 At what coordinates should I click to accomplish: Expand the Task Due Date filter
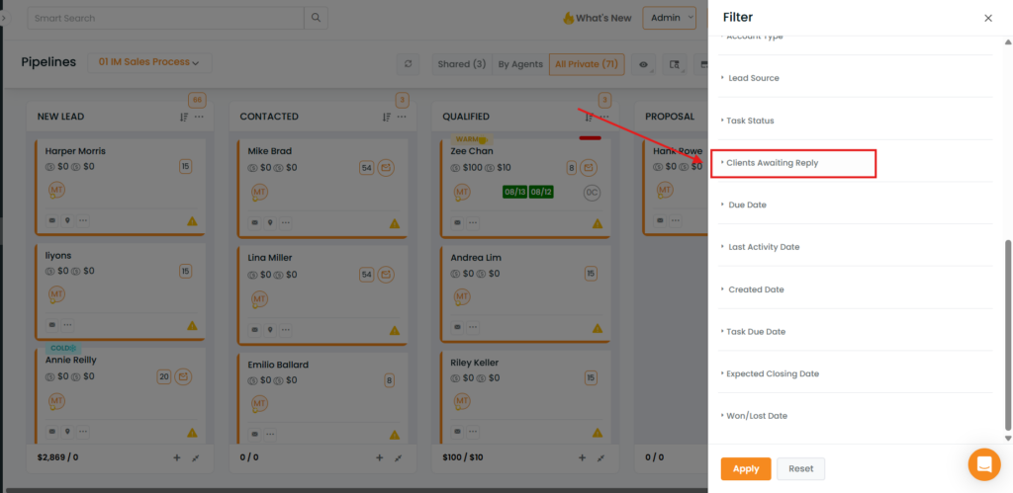(x=856, y=332)
